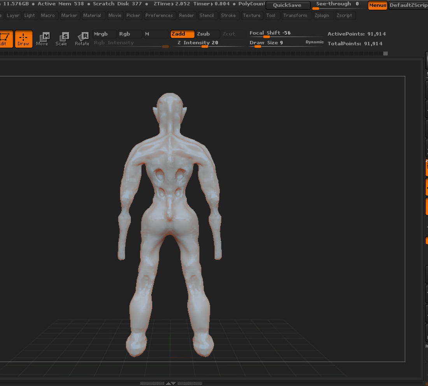
Task: Open the Preferences menu
Action: 159,16
